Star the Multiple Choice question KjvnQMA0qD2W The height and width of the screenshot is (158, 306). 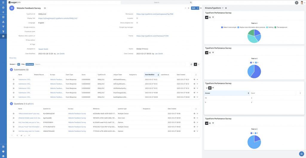point(14,113)
